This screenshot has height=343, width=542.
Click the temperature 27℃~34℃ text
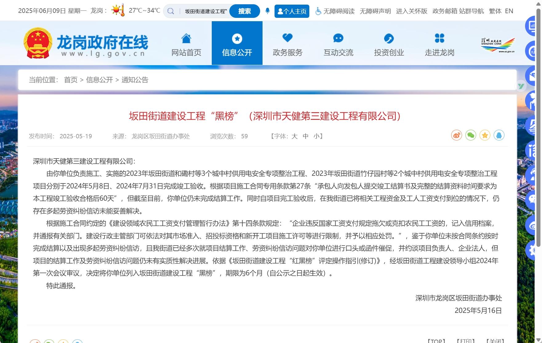(x=144, y=10)
